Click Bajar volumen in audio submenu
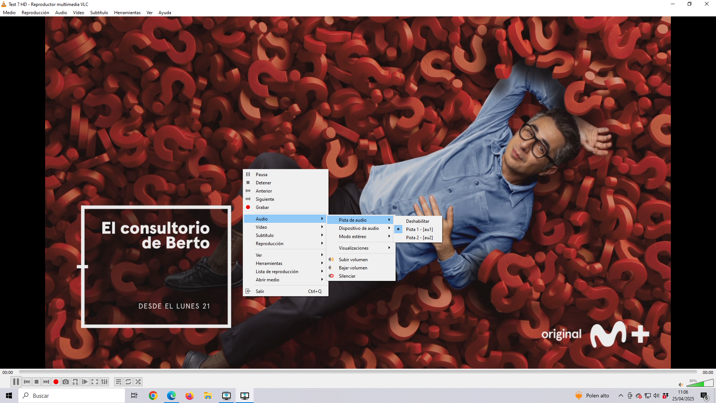 point(361,268)
